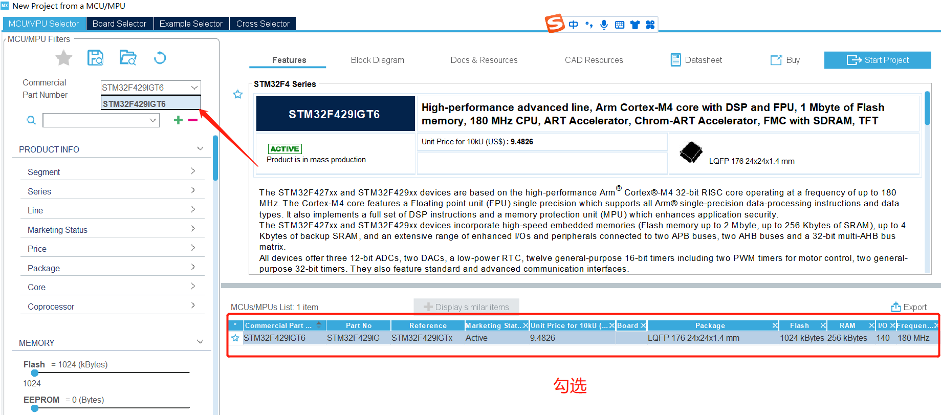Image resolution: width=941 pixels, height=415 pixels.
Task: Click the Datasheet document icon
Action: (x=675, y=60)
